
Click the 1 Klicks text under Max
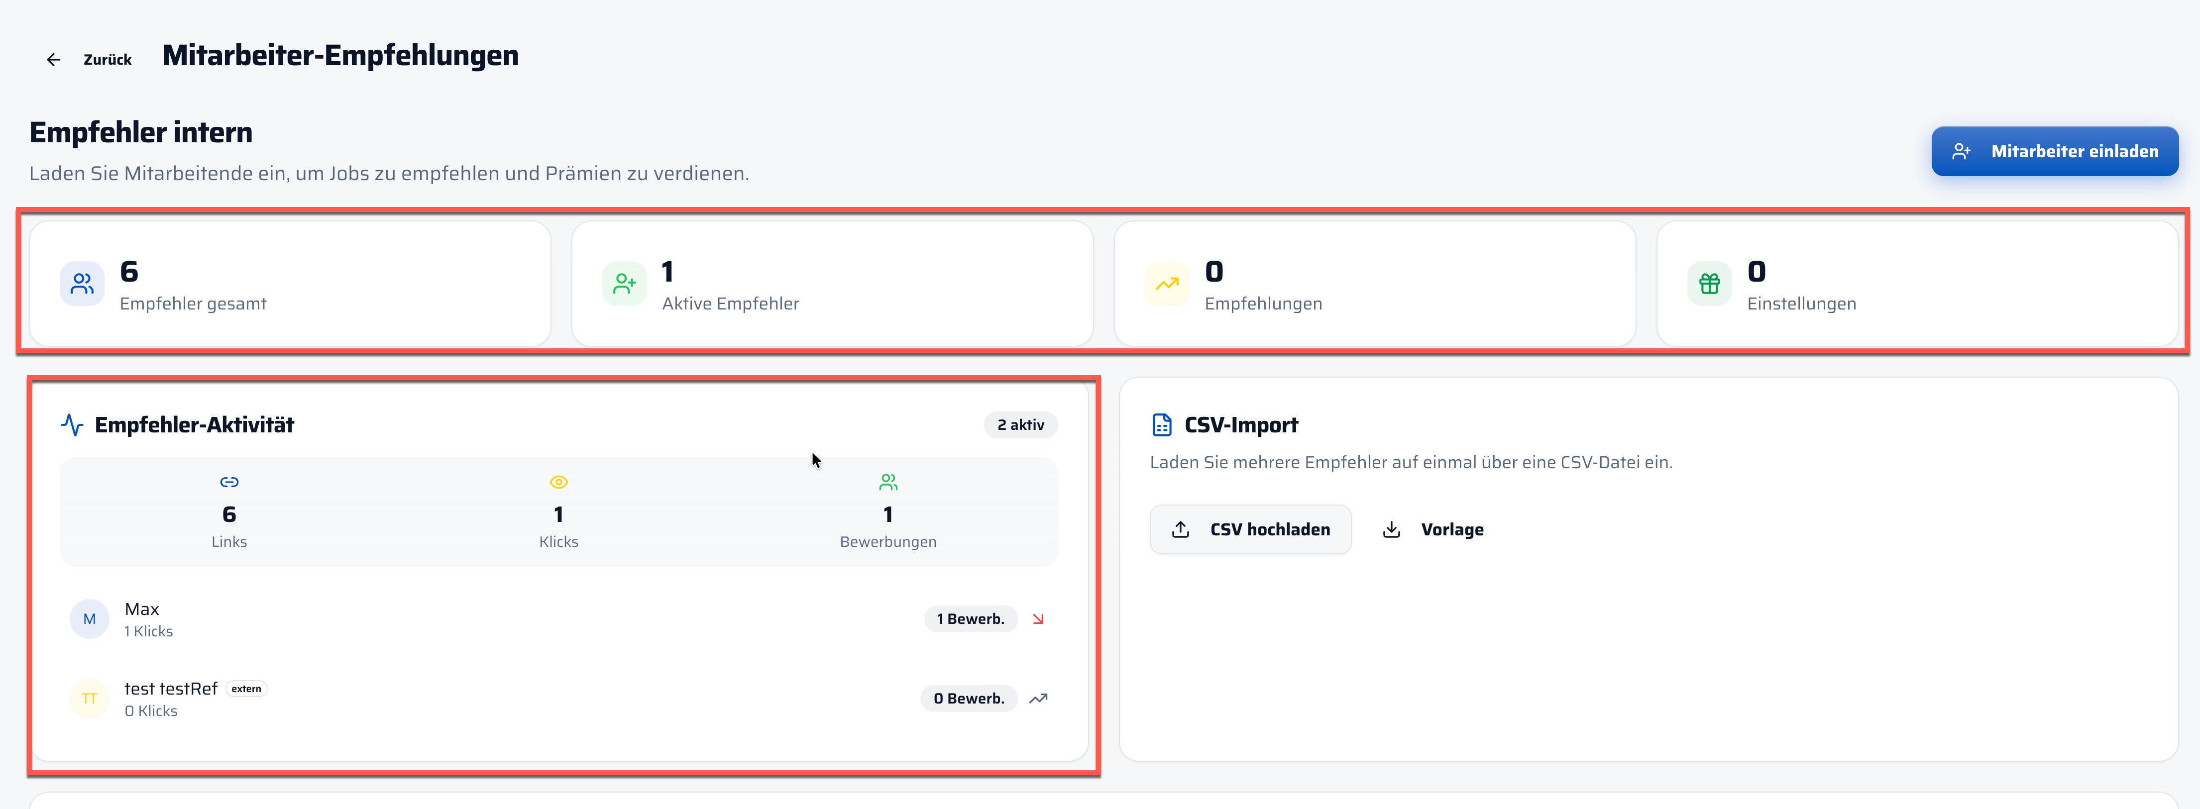pos(149,631)
